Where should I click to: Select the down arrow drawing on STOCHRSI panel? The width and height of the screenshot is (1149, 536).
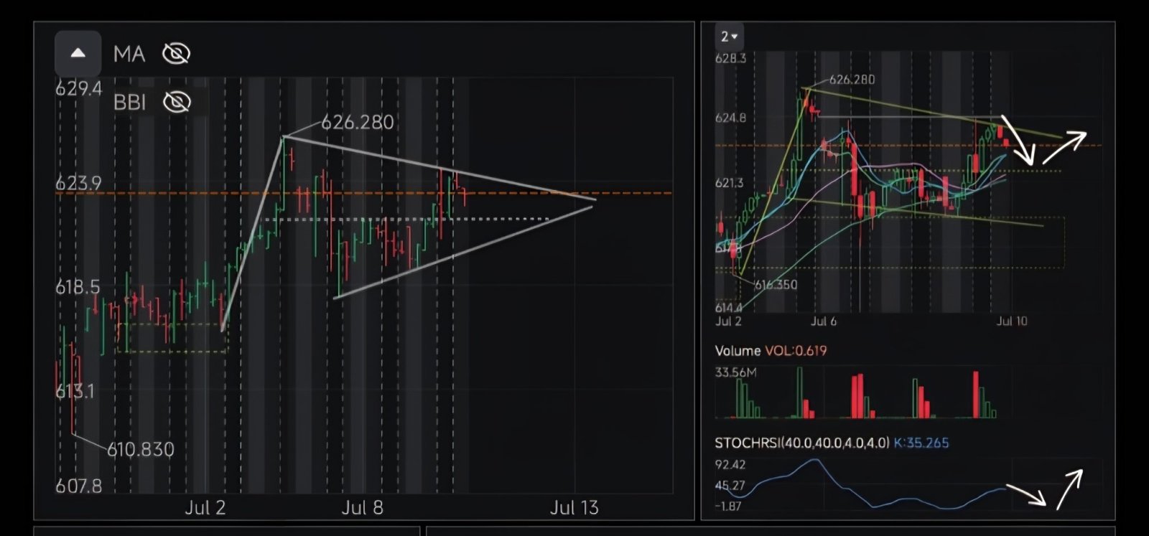coord(1026,495)
